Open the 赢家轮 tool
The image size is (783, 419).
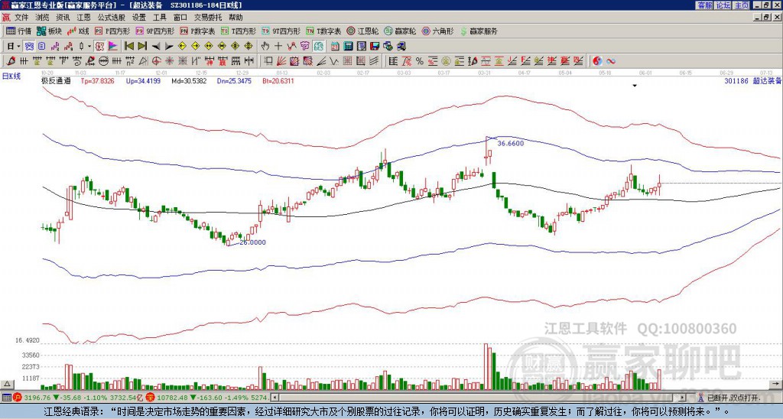[400, 31]
